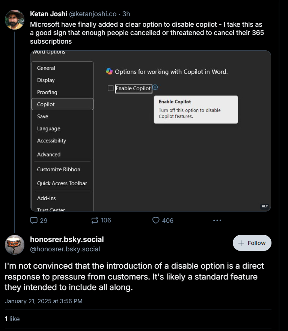Image resolution: width=288 pixels, height=331 pixels.
Task: Open the @ketanjoshi.co handle link
Action: pos(93,14)
